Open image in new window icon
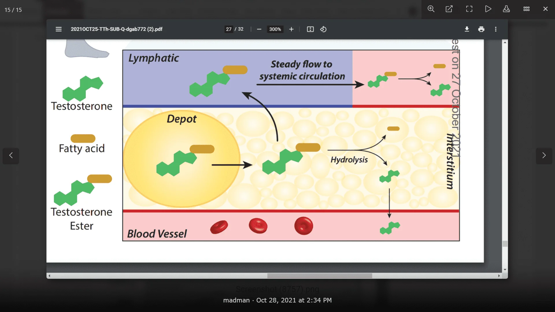This screenshot has height=312, width=555. click(x=449, y=9)
